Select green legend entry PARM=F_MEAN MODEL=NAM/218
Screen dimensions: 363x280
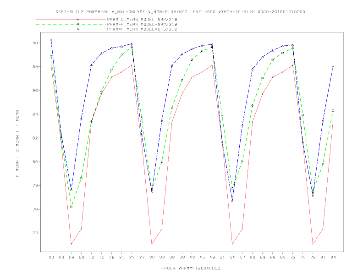click(142, 24)
